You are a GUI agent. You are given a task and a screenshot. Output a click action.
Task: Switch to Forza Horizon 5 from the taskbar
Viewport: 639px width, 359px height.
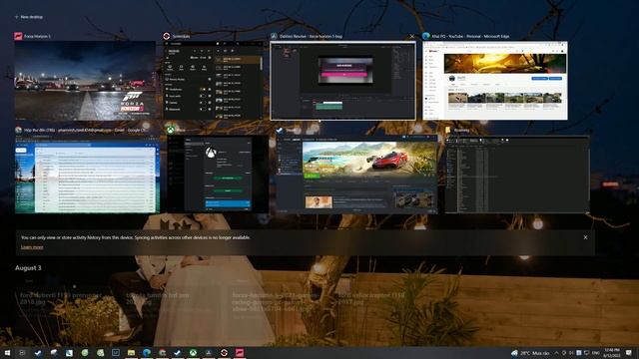(x=240, y=352)
